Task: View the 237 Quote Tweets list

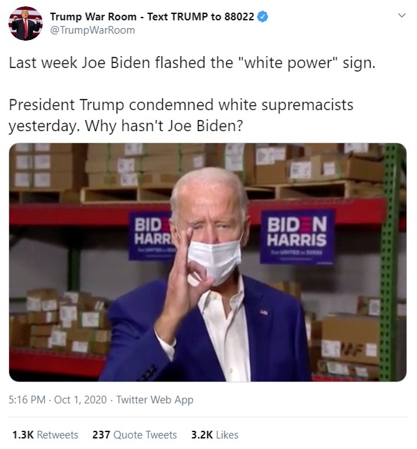Action: pos(134,435)
